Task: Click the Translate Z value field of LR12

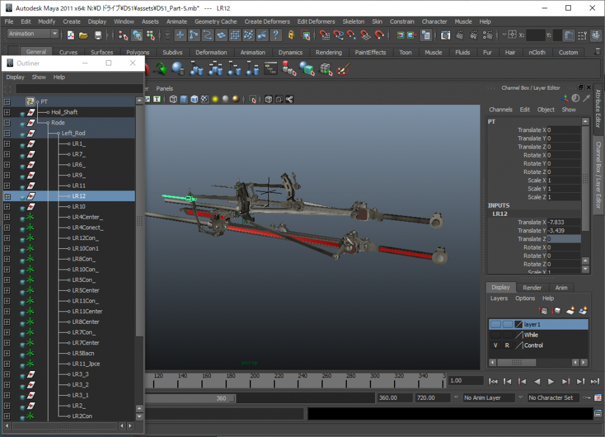Action: 564,239
